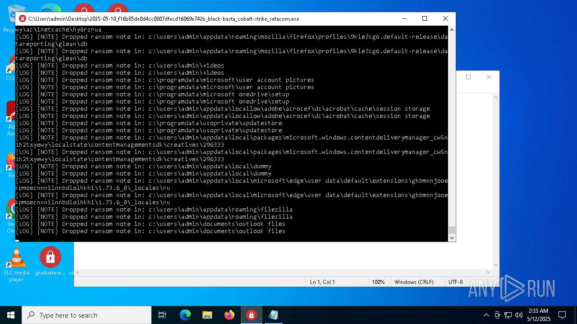Viewport: 577px width, 324px height.
Task: Click the first log line ending in onedrive\setup
Action: pyautogui.click(x=152, y=94)
